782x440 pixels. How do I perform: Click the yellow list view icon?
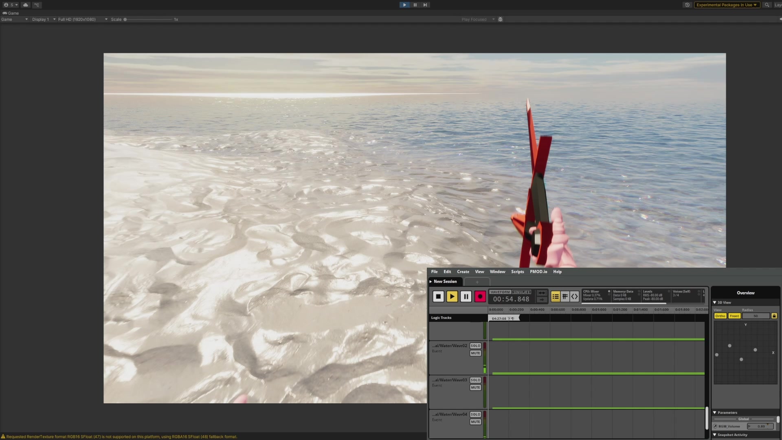click(x=555, y=297)
